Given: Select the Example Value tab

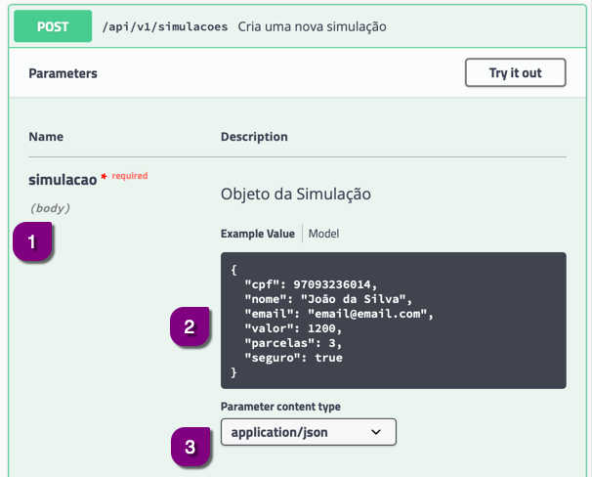Looking at the screenshot, I should pos(258,234).
